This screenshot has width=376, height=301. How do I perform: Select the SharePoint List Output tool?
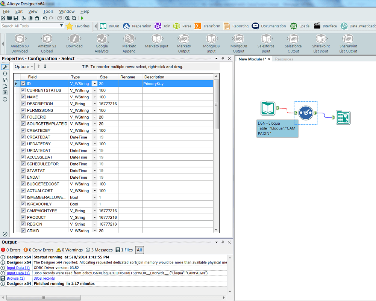click(348, 44)
